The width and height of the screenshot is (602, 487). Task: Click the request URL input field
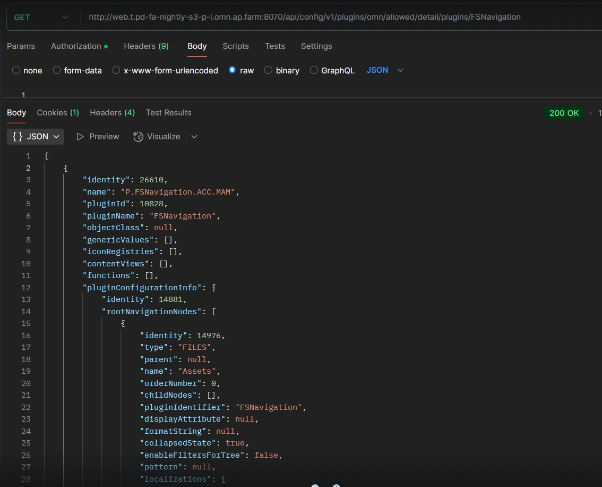[305, 17]
